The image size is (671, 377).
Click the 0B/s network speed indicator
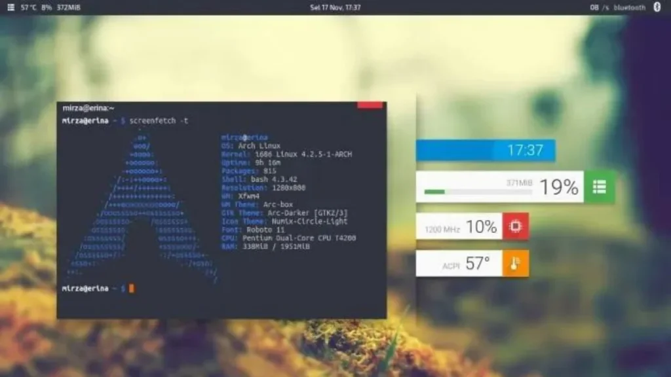[599, 7]
